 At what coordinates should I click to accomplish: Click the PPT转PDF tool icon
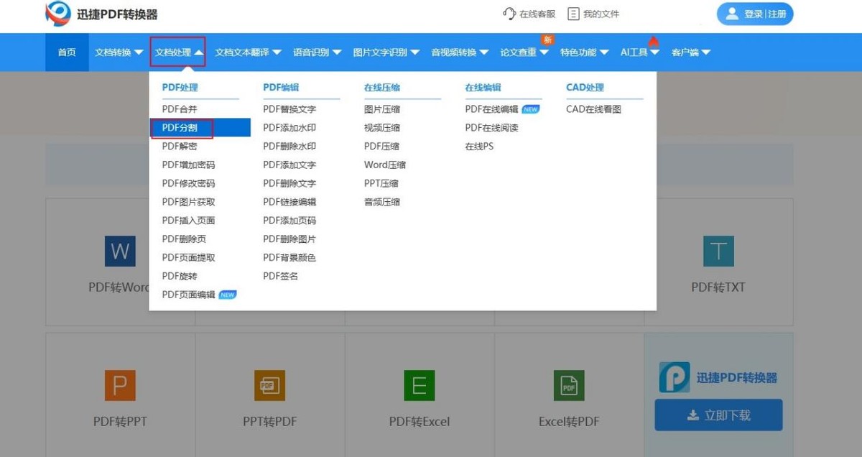[269, 385]
